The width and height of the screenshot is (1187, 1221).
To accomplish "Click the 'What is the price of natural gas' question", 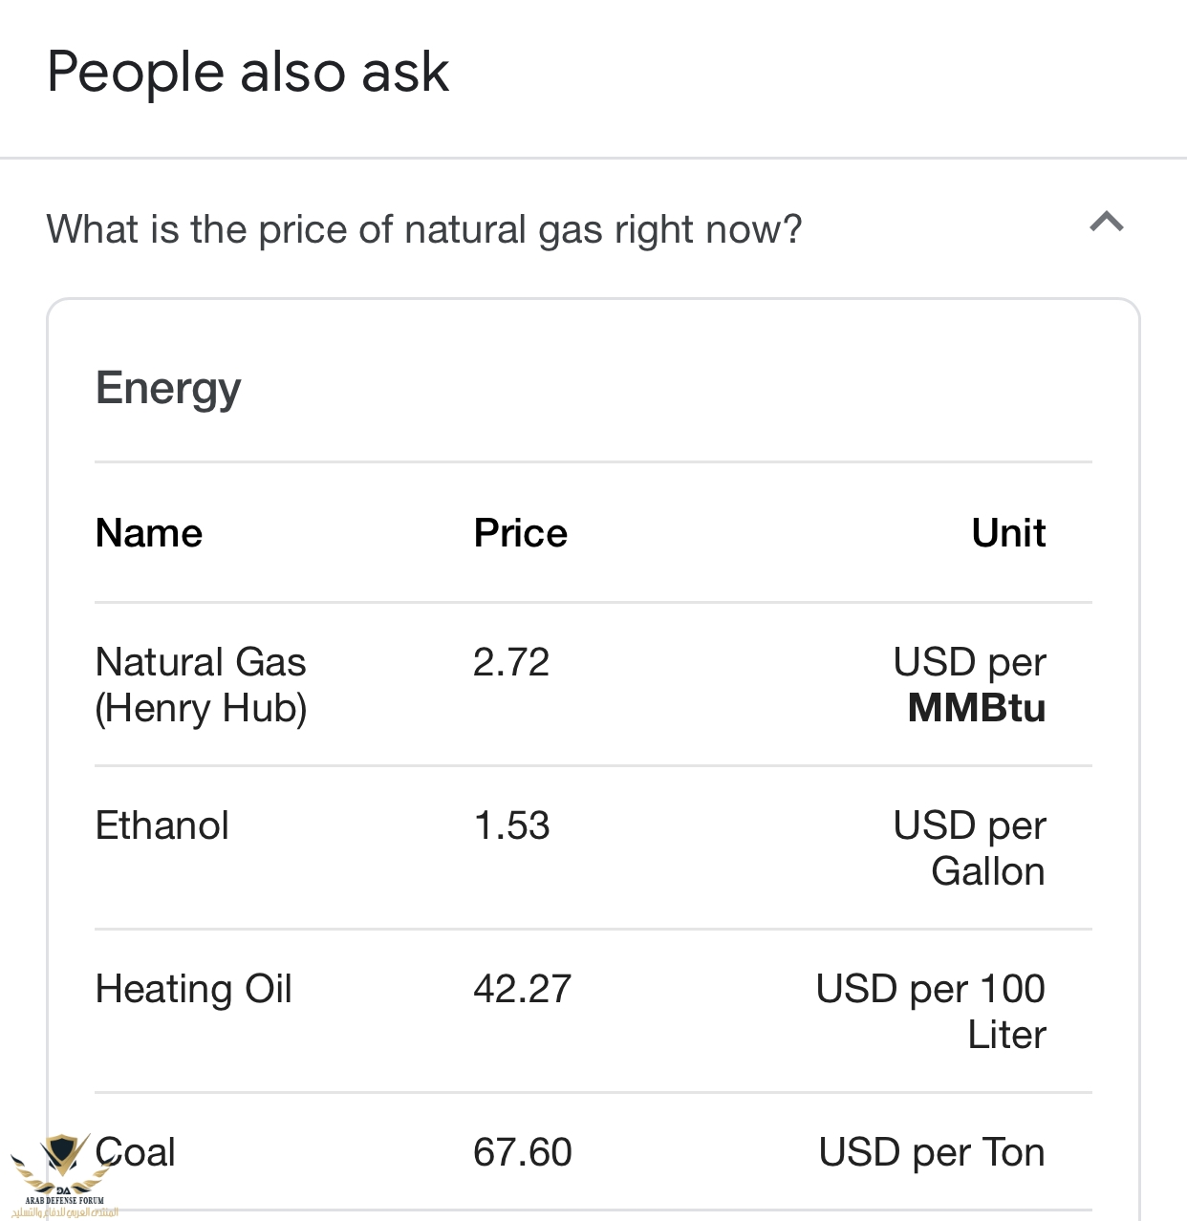I will pyautogui.click(x=424, y=229).
